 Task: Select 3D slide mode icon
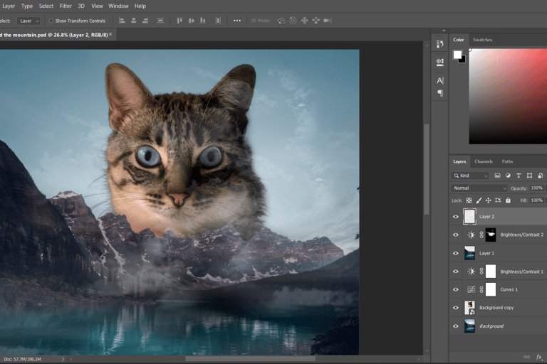pos(316,21)
